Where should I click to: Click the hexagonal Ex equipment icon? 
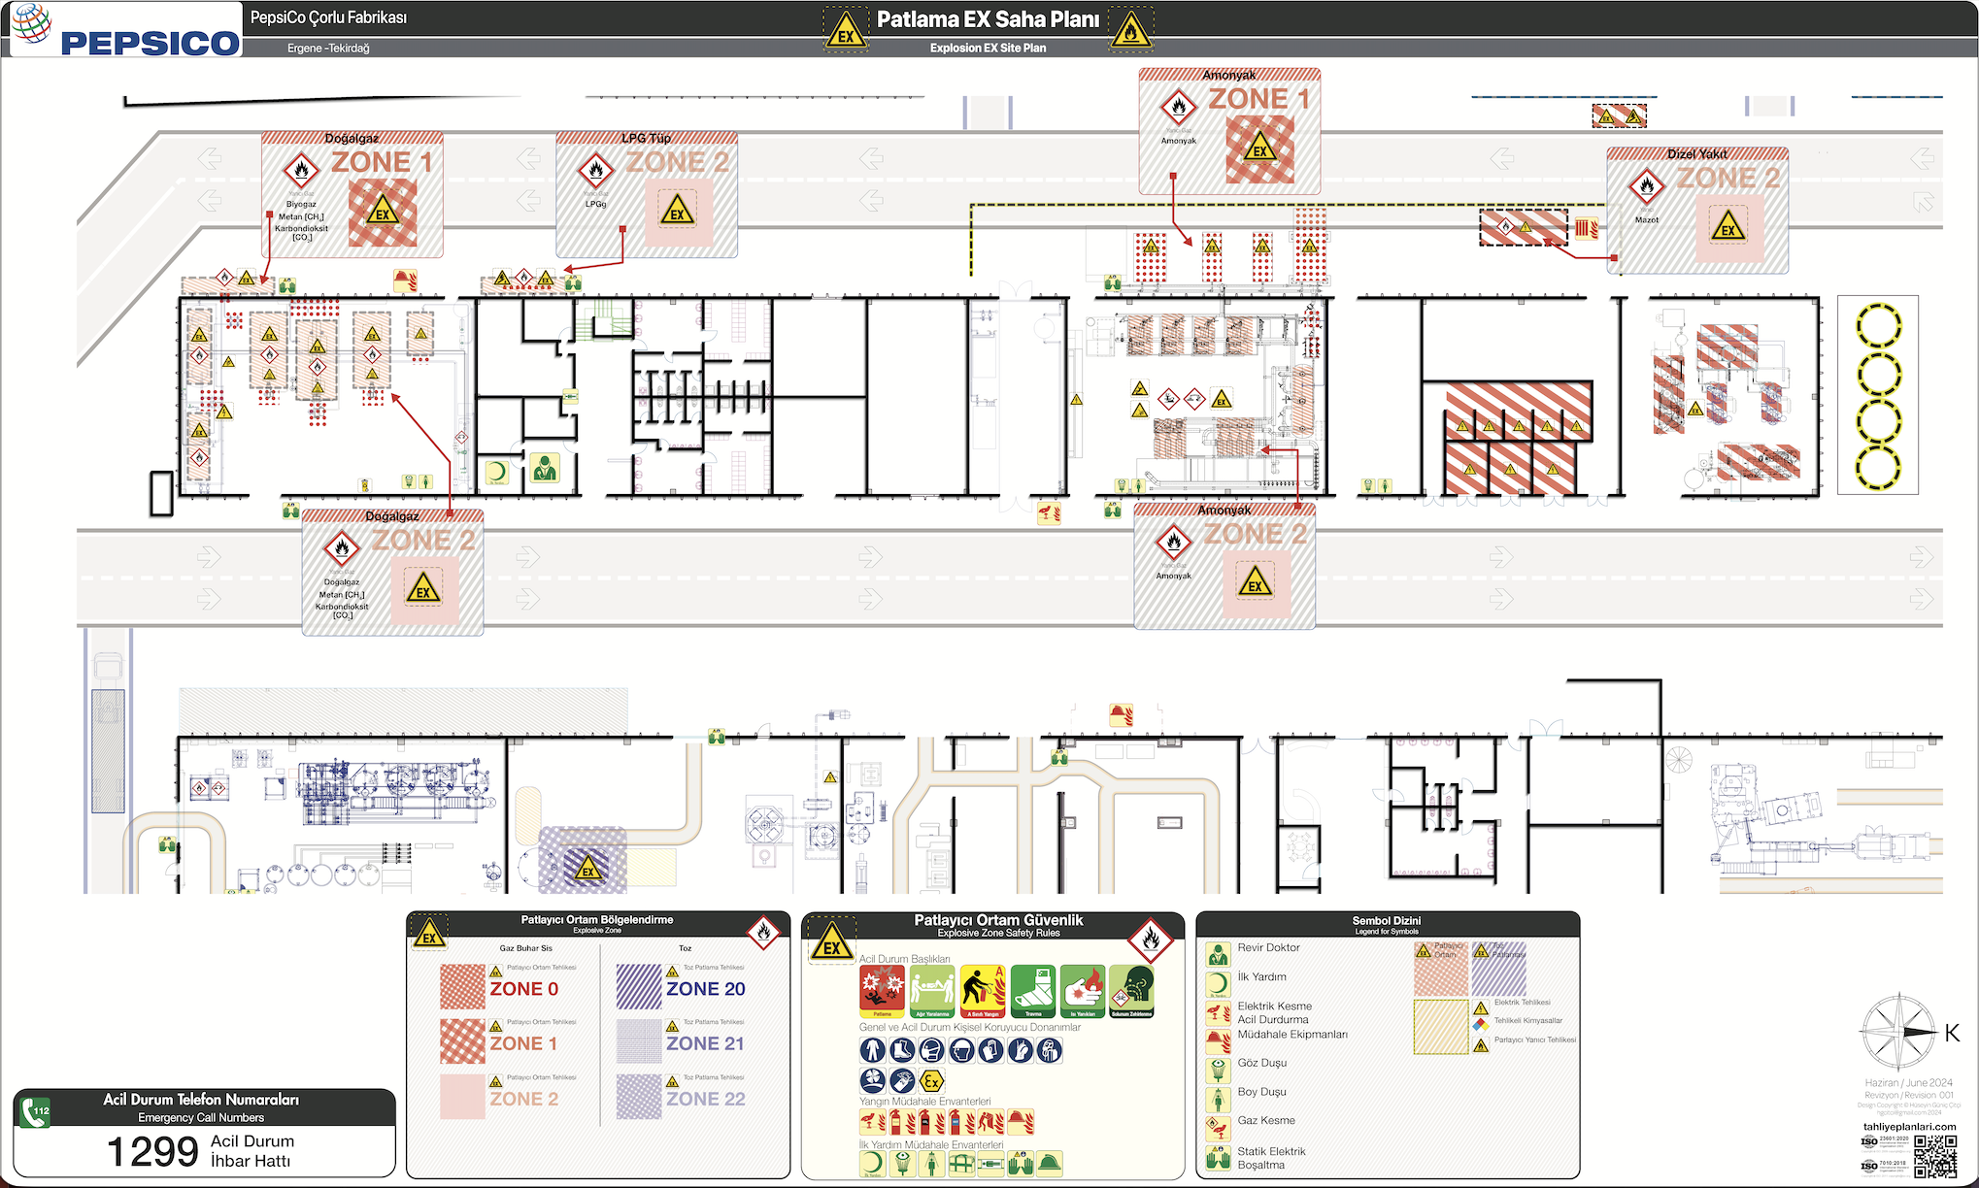coord(931,1080)
